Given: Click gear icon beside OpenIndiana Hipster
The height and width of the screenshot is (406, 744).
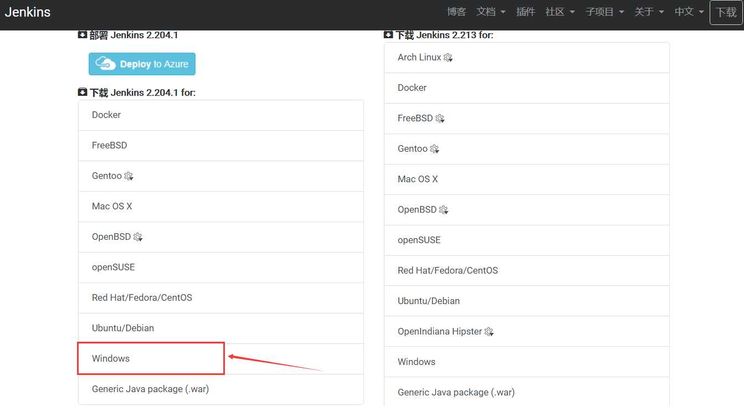Looking at the screenshot, I should coord(489,332).
